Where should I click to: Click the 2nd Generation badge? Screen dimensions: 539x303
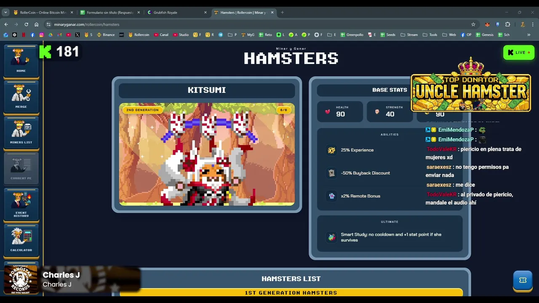[142, 110]
